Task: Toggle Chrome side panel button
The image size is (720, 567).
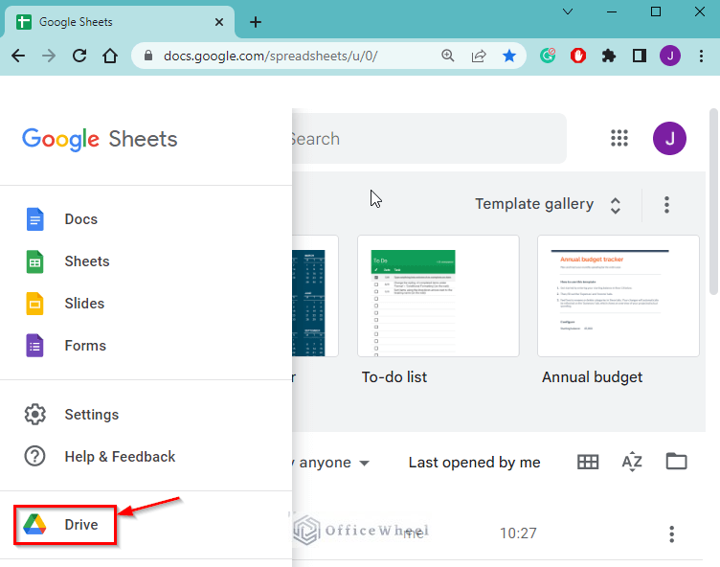Action: coord(639,56)
